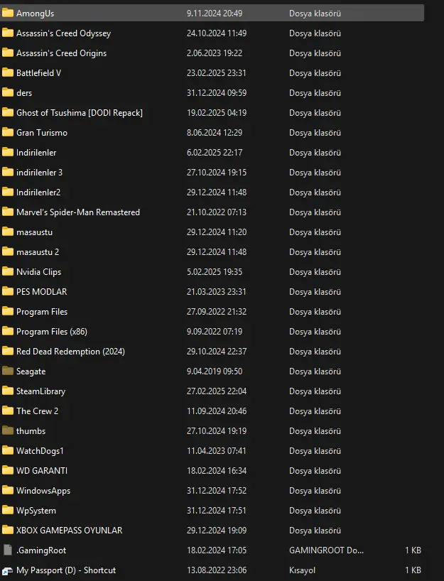Select the Indirilenler folder name
This screenshot has height=581, width=444.
pos(36,152)
